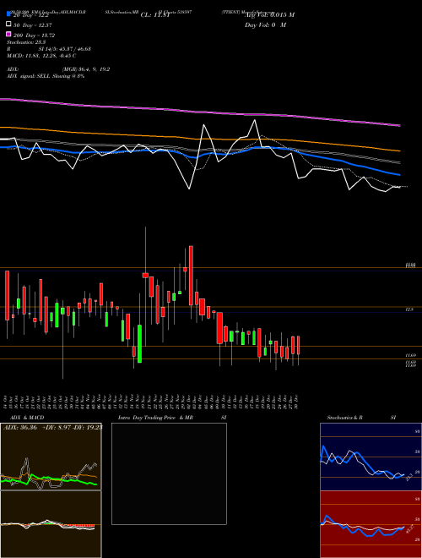Viewport: 422px width, 558px height.
Task: Click the ADX 36.36 +DY -DY readout
Action: (x=53, y=427)
